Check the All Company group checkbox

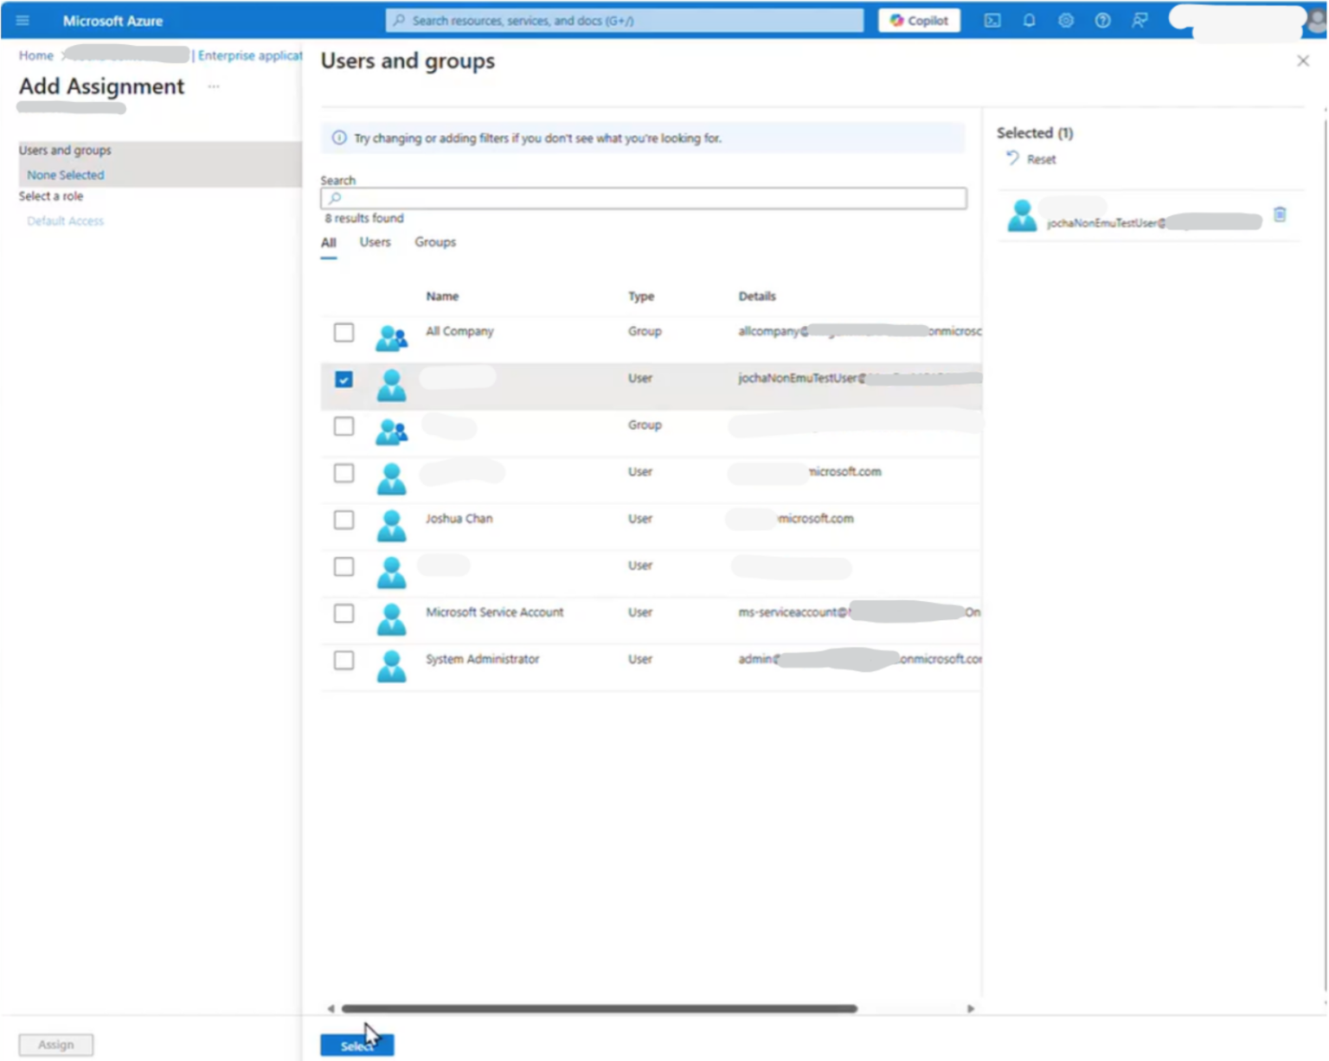[344, 332]
